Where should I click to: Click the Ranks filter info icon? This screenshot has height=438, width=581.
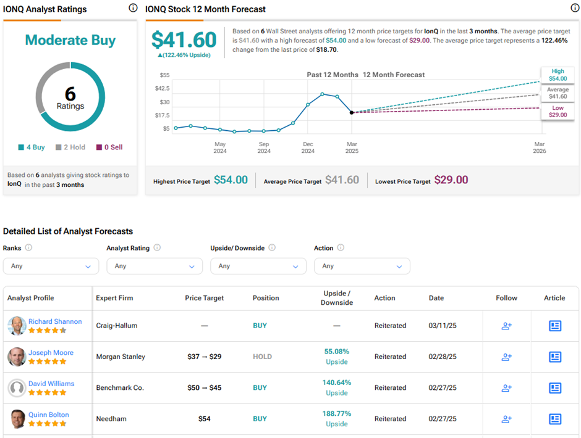point(28,248)
